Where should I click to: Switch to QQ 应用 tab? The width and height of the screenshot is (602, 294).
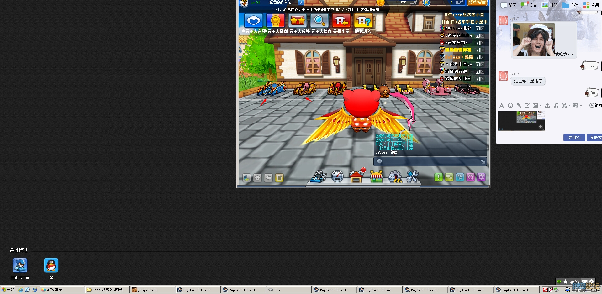(591, 5)
